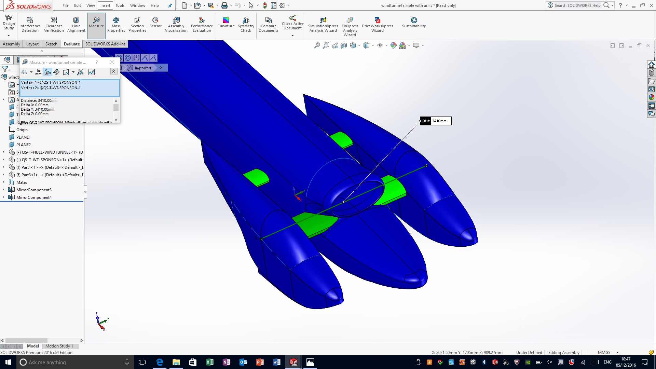Open the Hide/Show Items dropdown arrow
Image resolution: width=656 pixels, height=369 pixels.
click(x=386, y=45)
